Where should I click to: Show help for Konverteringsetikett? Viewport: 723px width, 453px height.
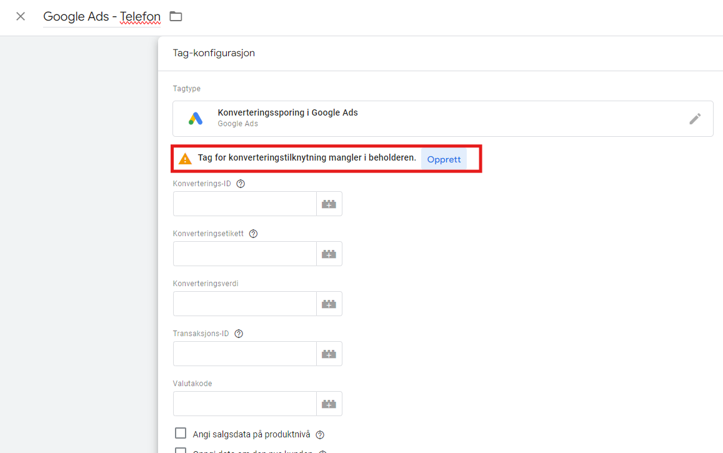coord(253,234)
